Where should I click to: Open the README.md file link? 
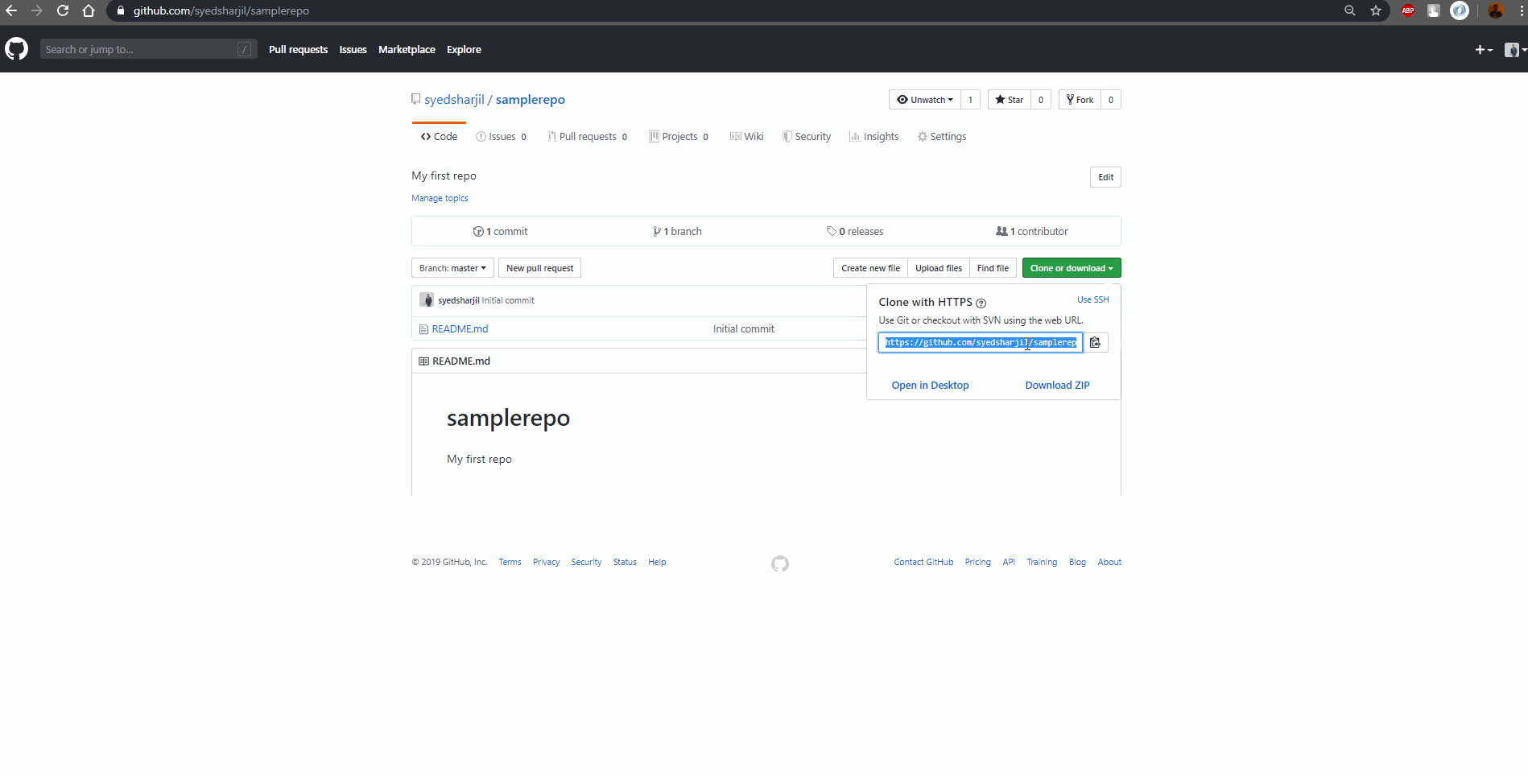460,329
